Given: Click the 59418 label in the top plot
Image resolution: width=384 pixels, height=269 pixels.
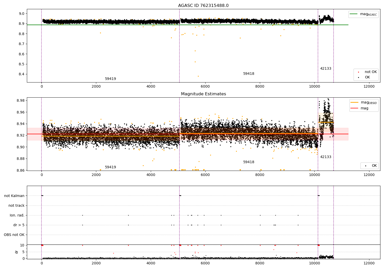Looking at the screenshot, I should [249, 74].
